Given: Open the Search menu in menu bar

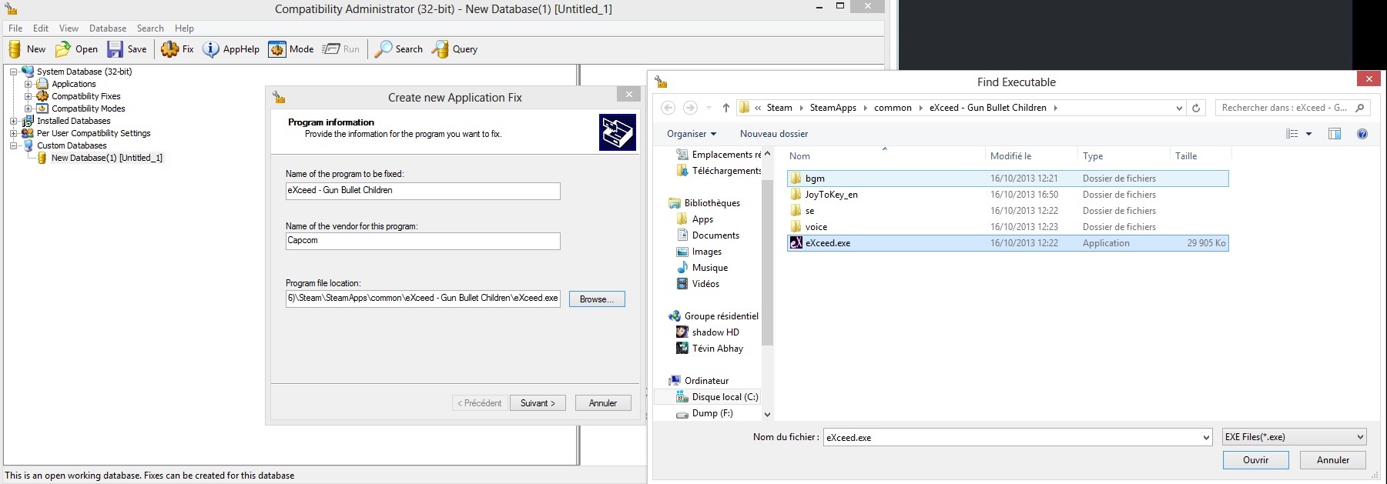Looking at the screenshot, I should [x=150, y=28].
